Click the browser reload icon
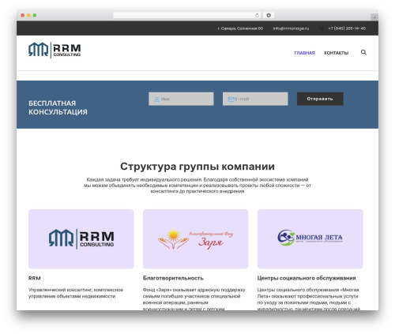The height and width of the screenshot is (334, 395). point(257,16)
